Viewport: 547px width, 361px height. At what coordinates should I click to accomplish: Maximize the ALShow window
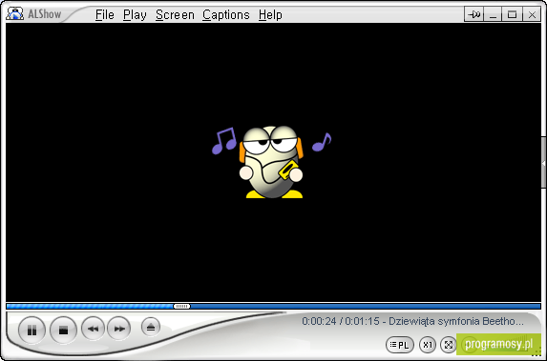pyautogui.click(x=512, y=14)
